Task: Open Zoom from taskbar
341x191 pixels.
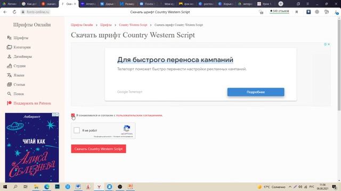Action: pos(109,187)
